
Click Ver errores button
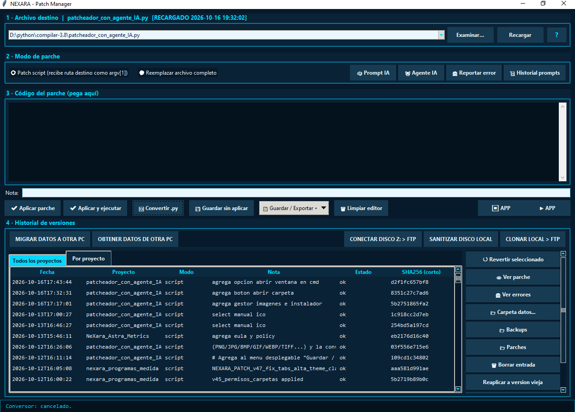513,295
